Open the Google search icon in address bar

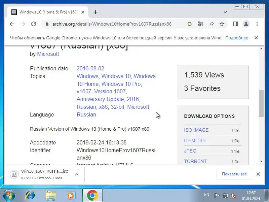coord(190,24)
